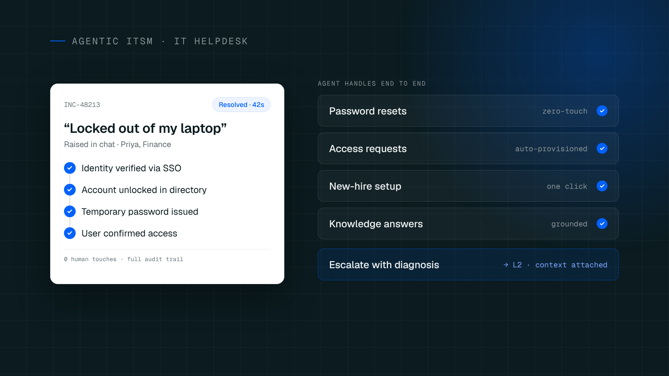Click the check icon beside User confirmed access

pyautogui.click(x=70, y=233)
